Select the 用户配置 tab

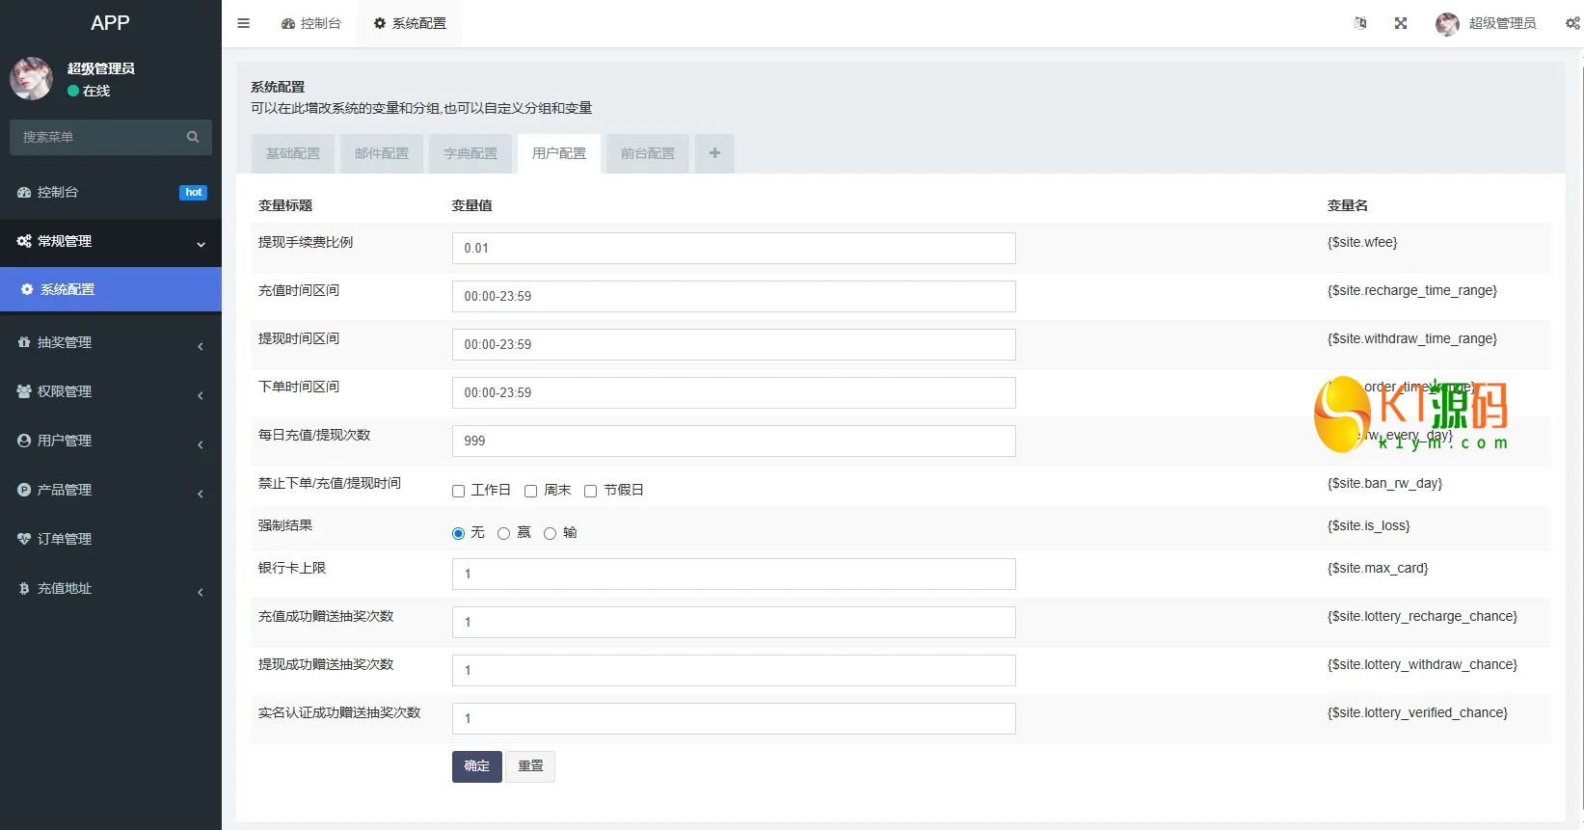559,153
